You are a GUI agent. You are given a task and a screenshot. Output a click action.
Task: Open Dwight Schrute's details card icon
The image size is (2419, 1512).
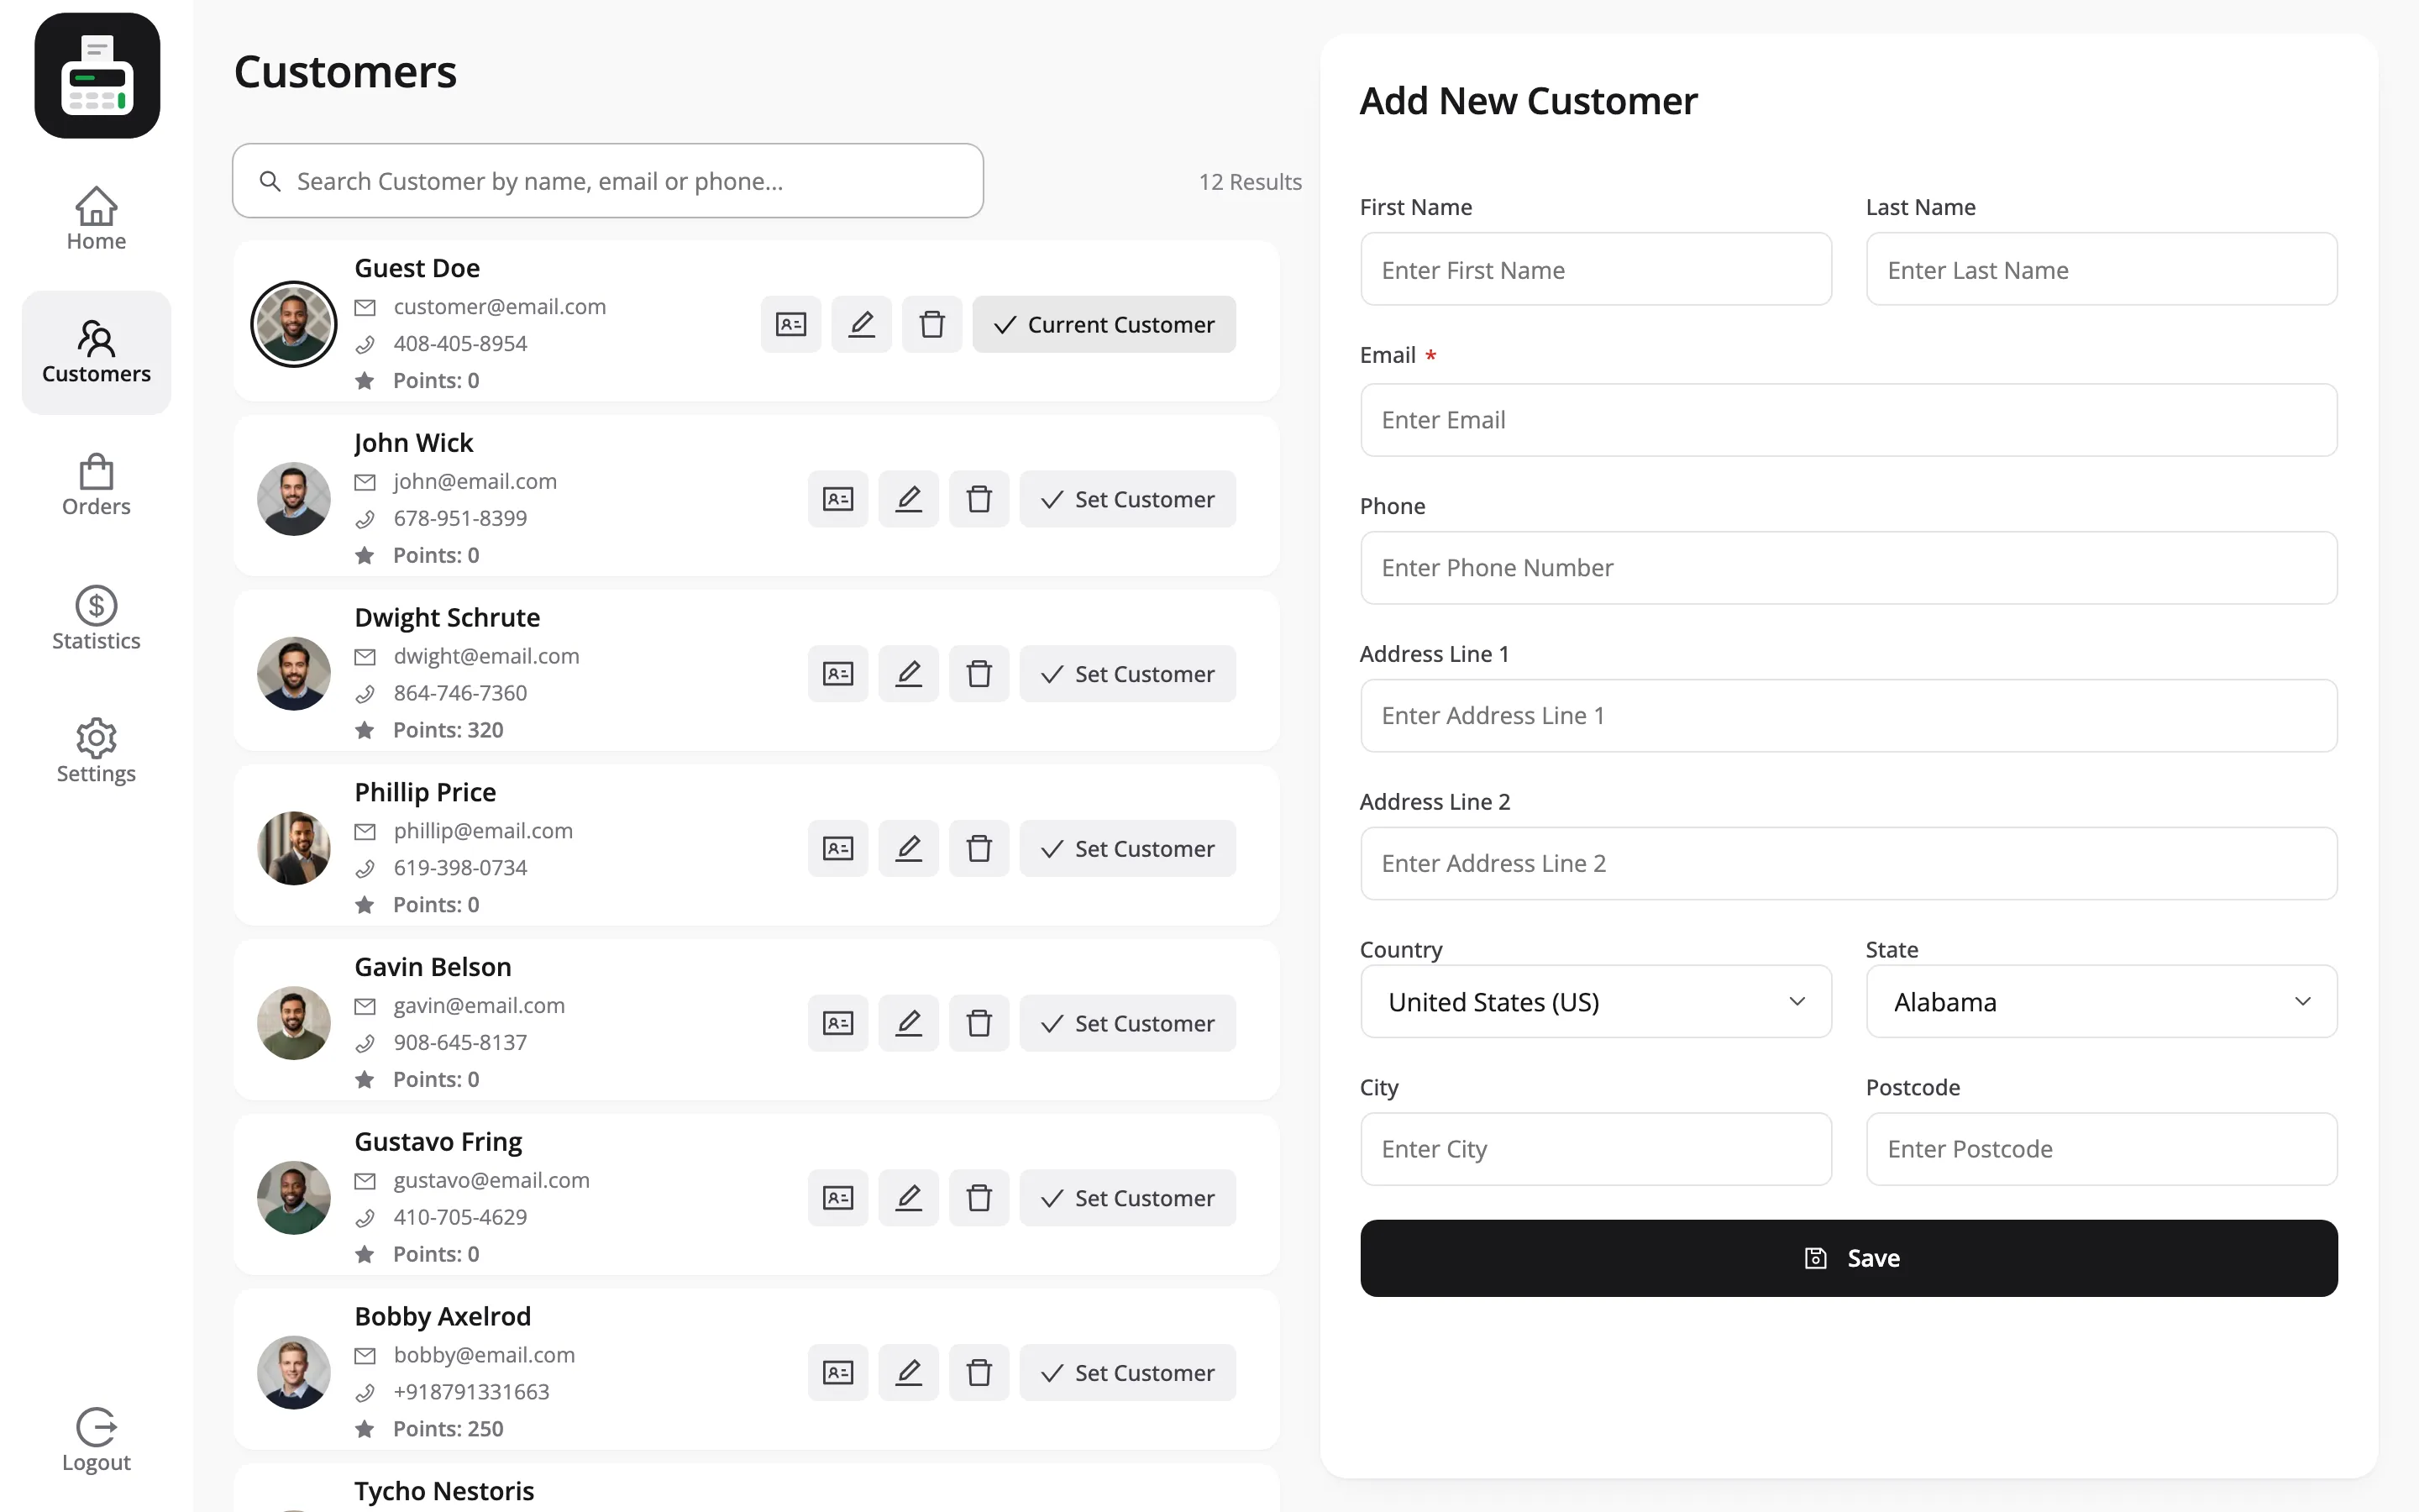837,674
